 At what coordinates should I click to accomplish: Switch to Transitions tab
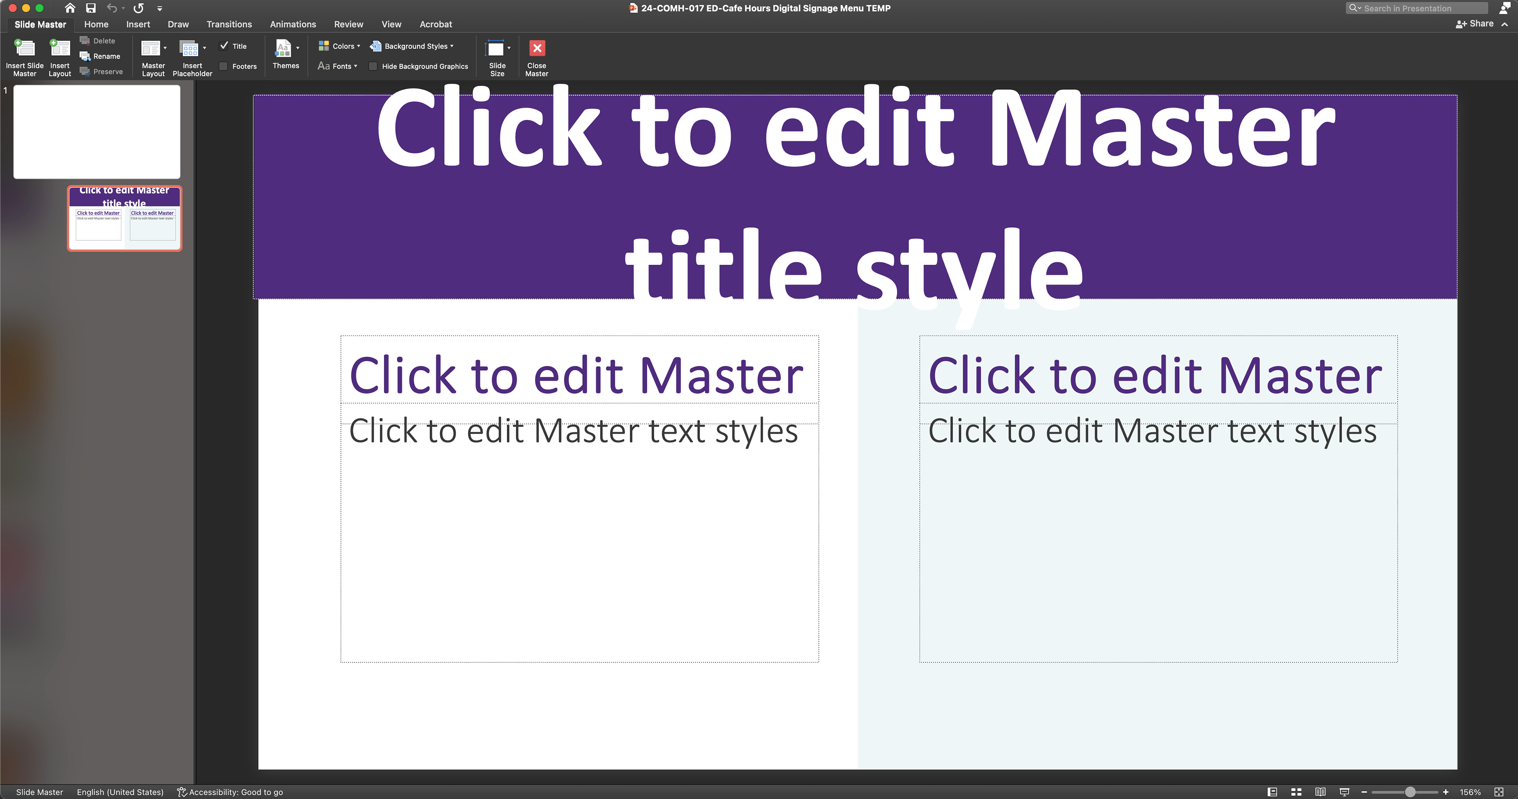(x=229, y=24)
